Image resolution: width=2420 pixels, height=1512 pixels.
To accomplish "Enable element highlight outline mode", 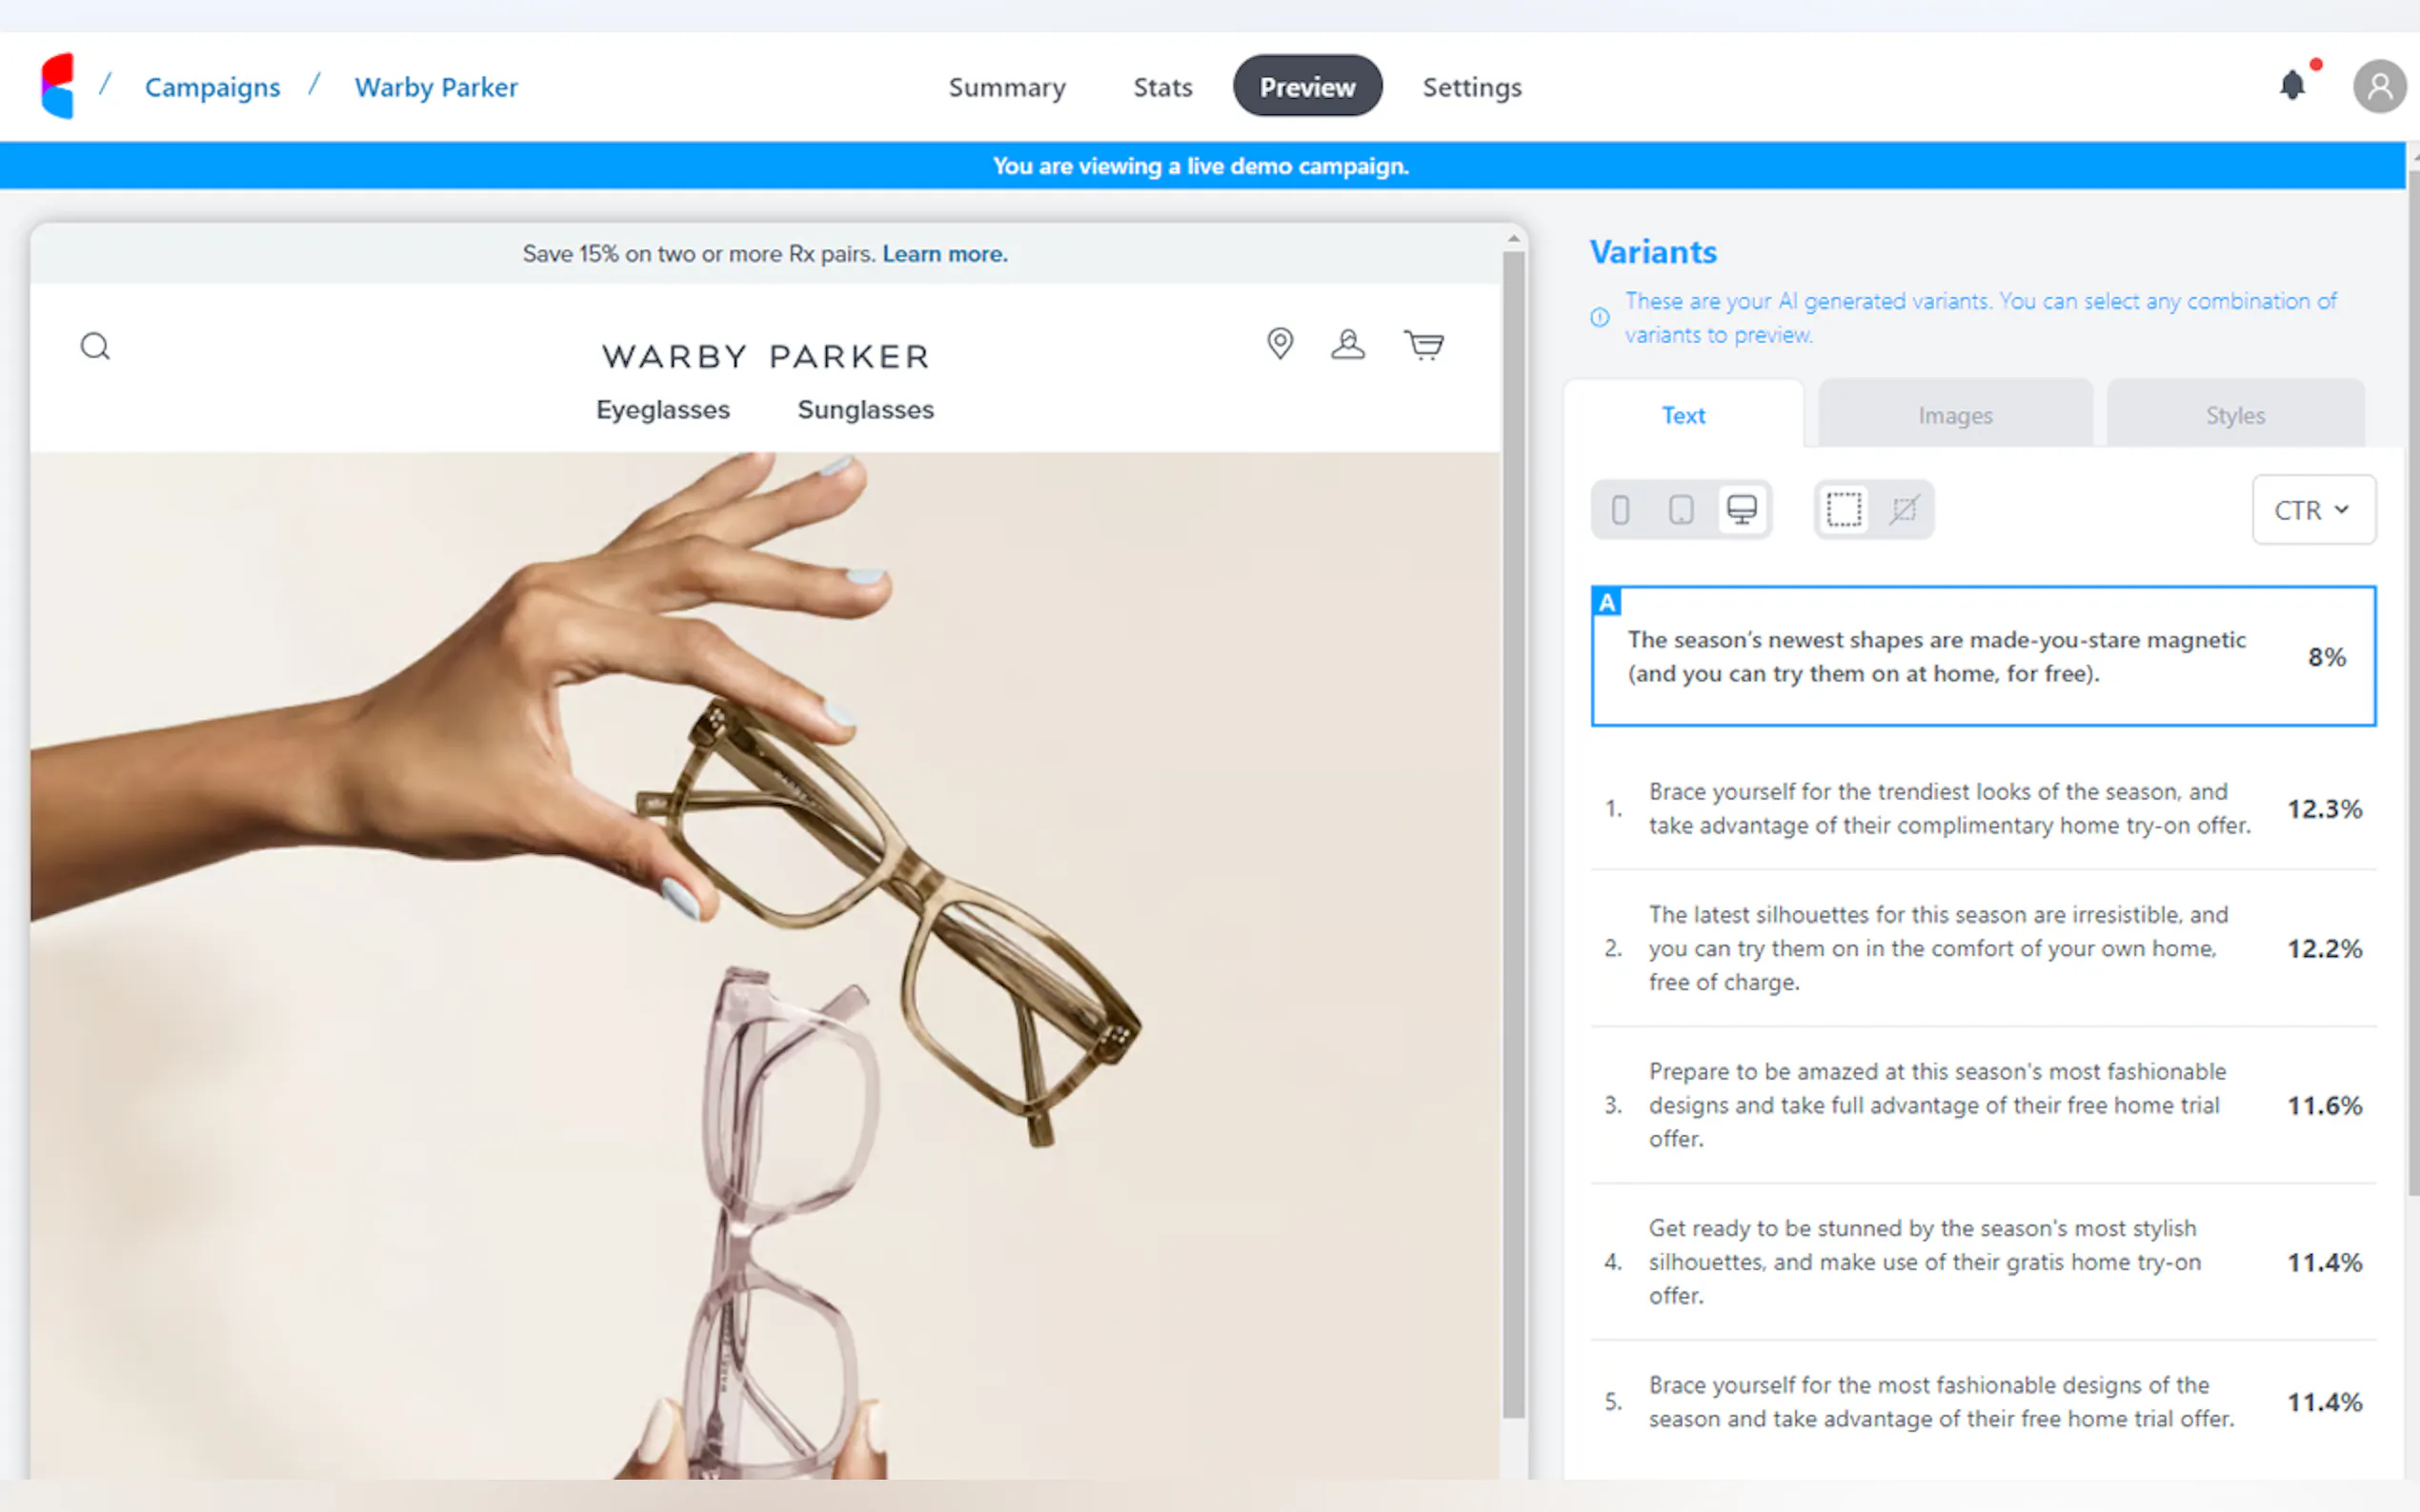I will click(1844, 510).
